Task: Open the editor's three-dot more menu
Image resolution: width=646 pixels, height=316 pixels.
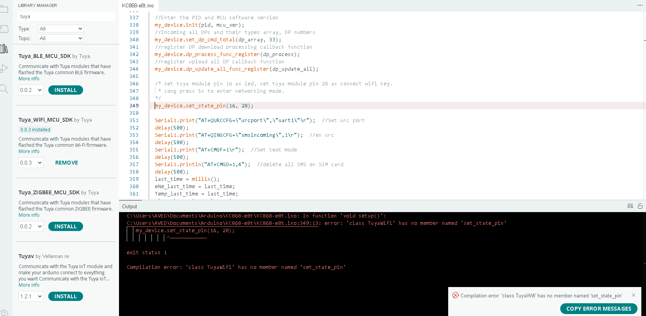Action: click(x=640, y=5)
